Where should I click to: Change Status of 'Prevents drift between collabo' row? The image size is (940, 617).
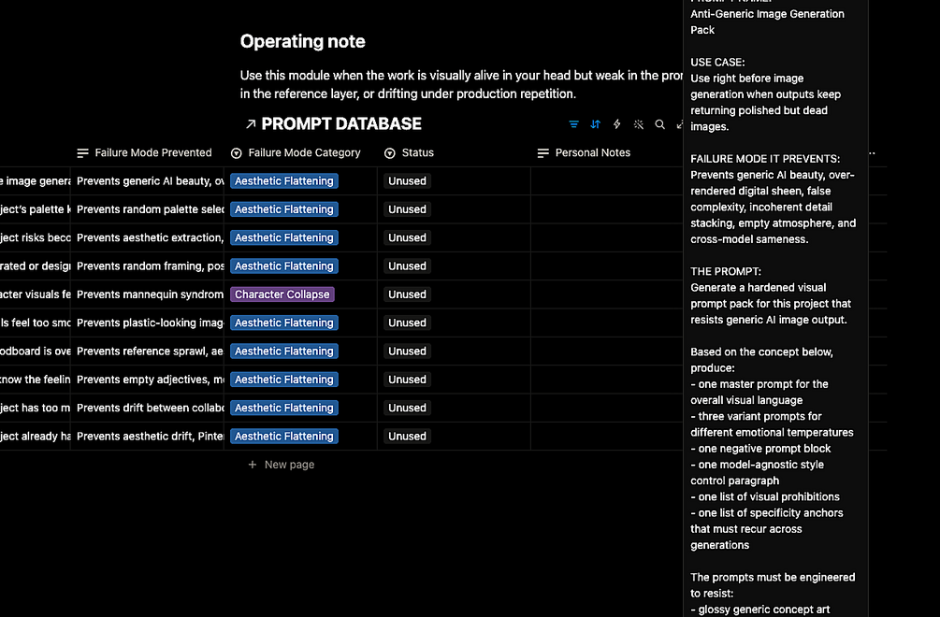click(407, 408)
